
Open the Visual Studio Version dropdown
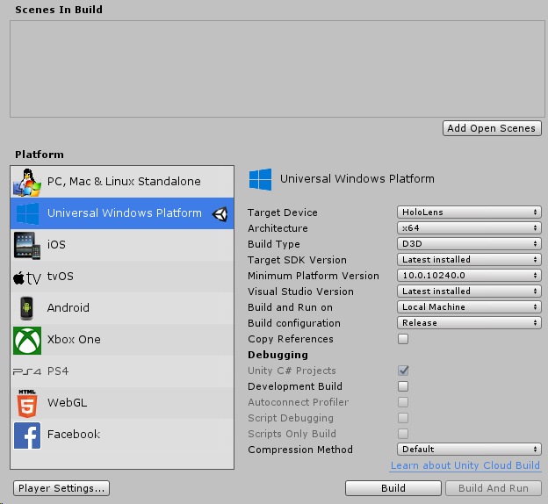point(469,292)
